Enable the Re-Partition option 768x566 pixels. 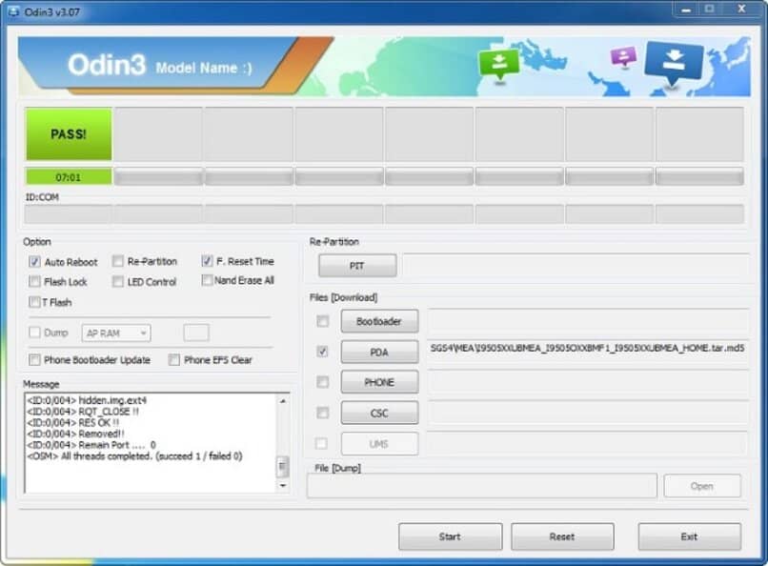[x=118, y=261]
